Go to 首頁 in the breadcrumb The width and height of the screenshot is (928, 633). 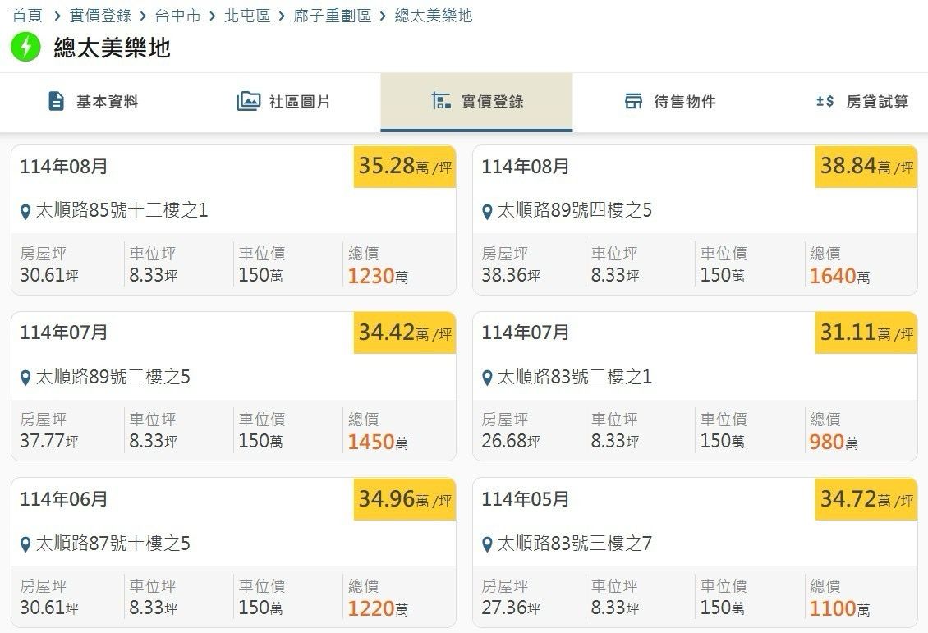point(27,16)
